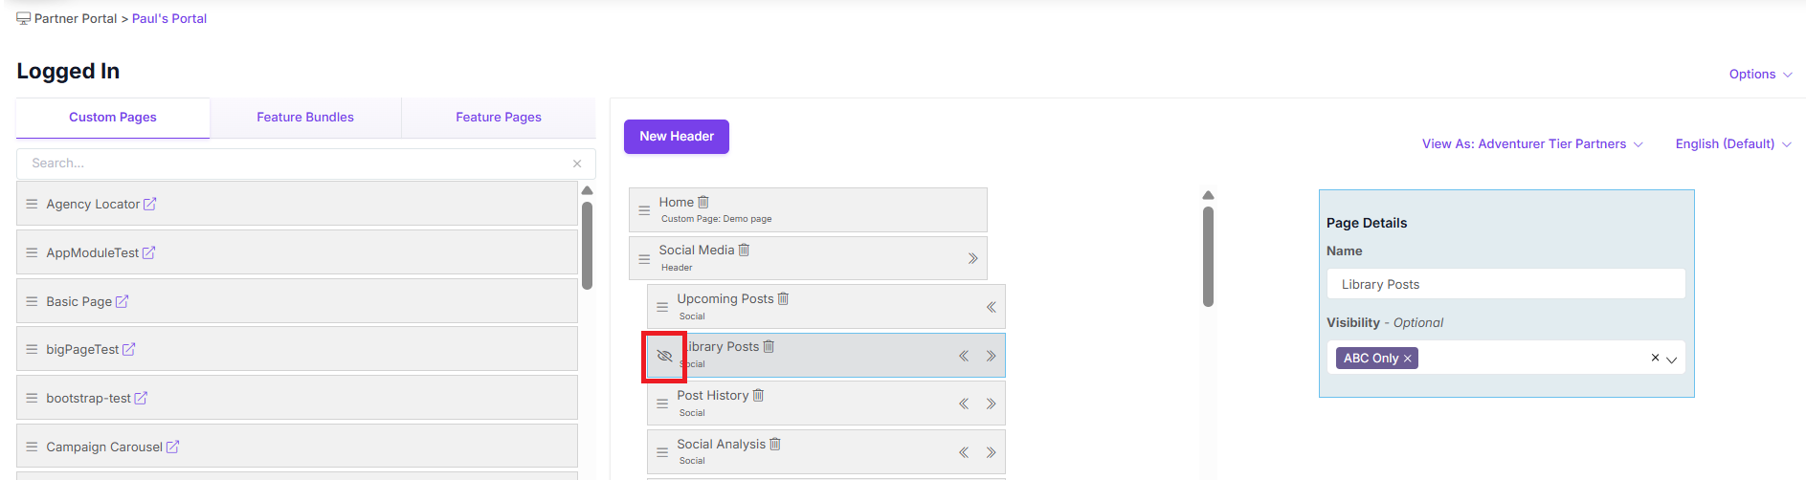1806x480 pixels.
Task: Select the Home menu row
Action: point(808,210)
